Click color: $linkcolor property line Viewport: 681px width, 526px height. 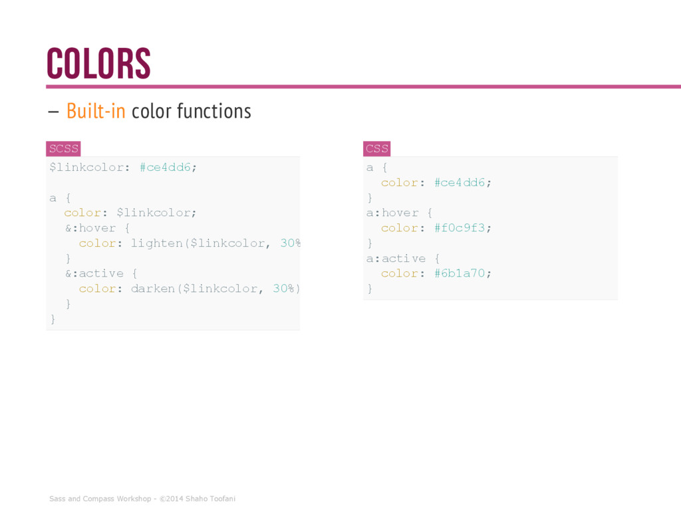pyautogui.click(x=130, y=213)
